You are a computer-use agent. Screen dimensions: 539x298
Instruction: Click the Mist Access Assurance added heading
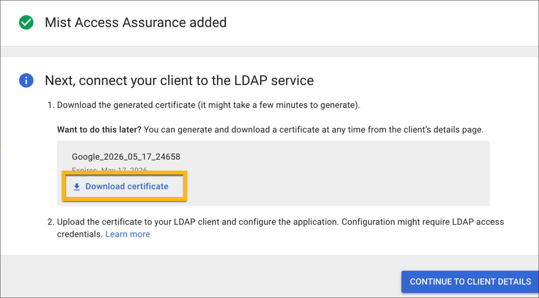point(136,23)
